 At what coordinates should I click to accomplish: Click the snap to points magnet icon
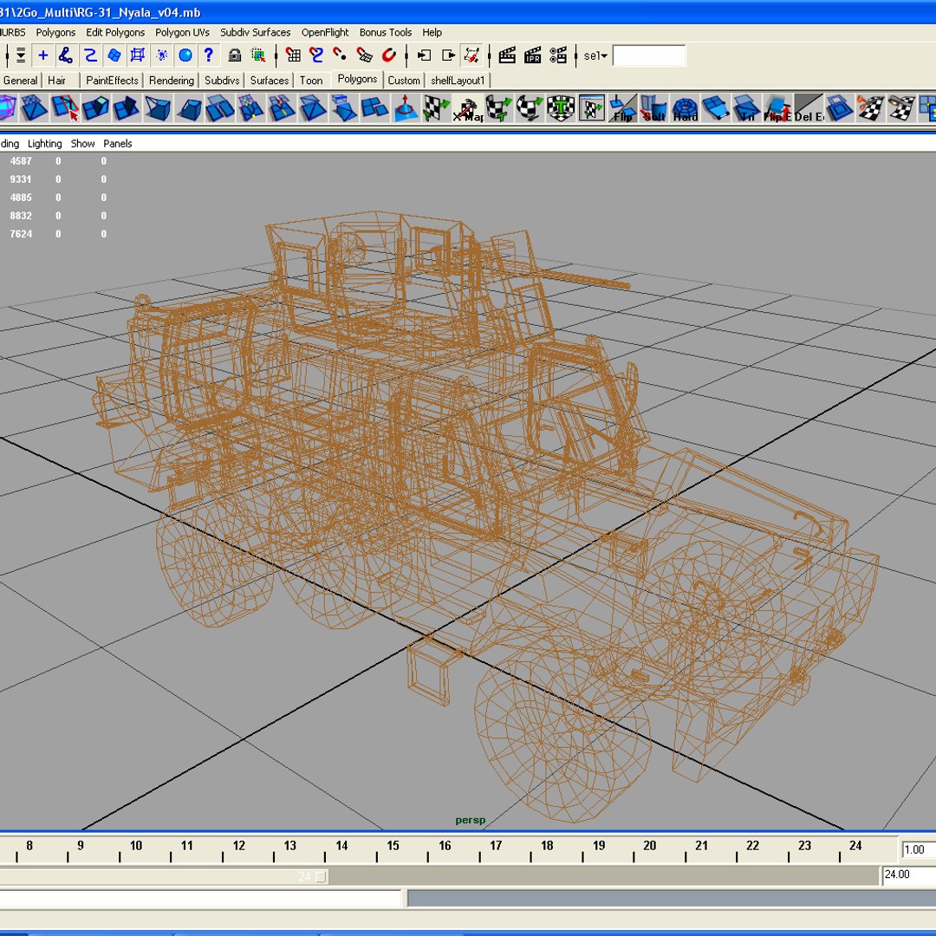(x=341, y=55)
